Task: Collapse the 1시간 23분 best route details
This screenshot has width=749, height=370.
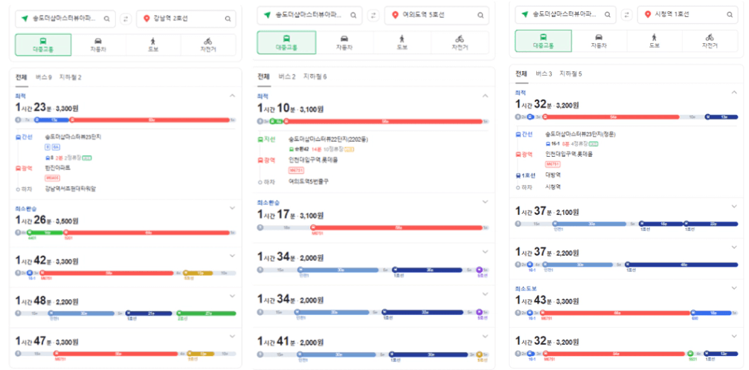Action: click(x=233, y=96)
